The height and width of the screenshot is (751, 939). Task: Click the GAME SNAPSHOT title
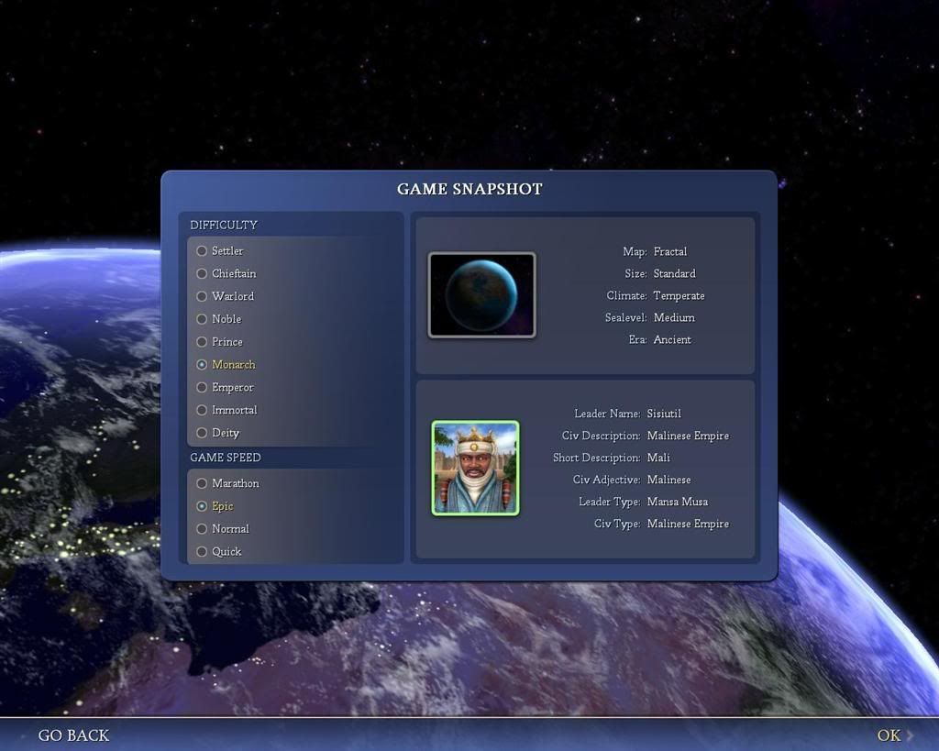pyautogui.click(x=469, y=189)
